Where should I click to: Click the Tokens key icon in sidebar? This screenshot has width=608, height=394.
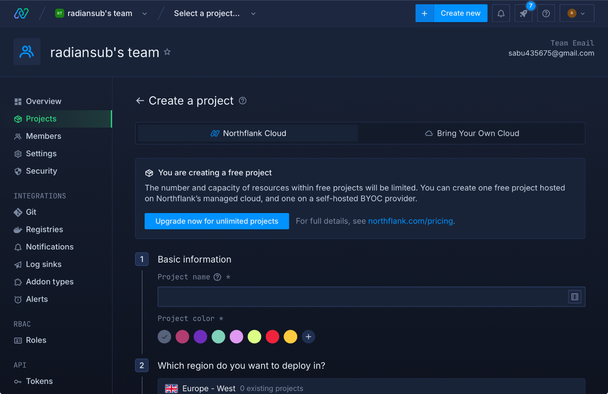[18, 381]
